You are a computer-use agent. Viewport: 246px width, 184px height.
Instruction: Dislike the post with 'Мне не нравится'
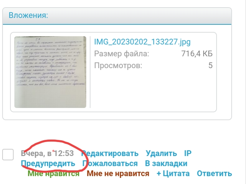(x=118, y=174)
